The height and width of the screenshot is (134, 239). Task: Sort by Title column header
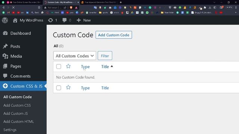pos(105,67)
